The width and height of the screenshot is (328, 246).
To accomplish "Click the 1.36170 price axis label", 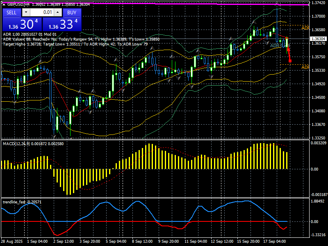I will click(x=318, y=43).
